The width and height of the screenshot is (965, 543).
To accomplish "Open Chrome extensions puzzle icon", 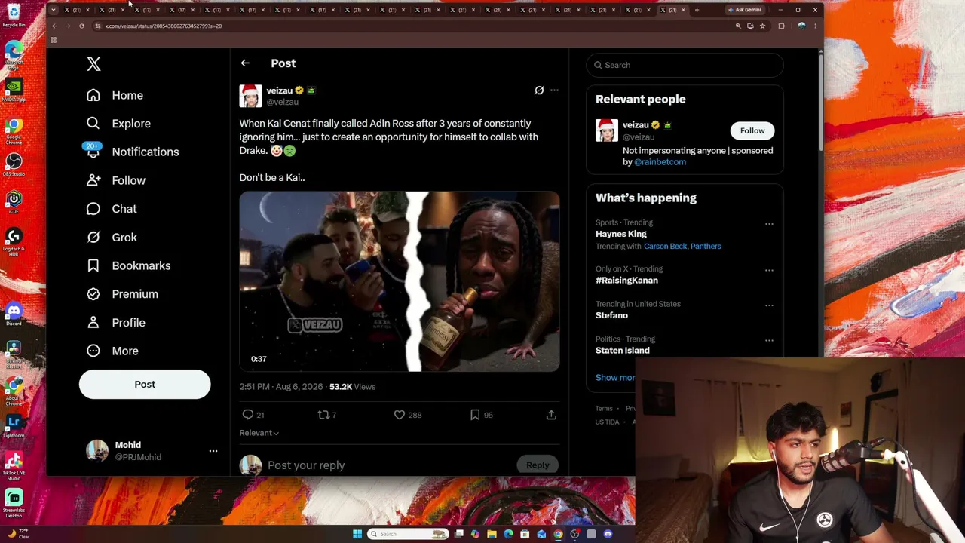I will pyautogui.click(x=781, y=26).
